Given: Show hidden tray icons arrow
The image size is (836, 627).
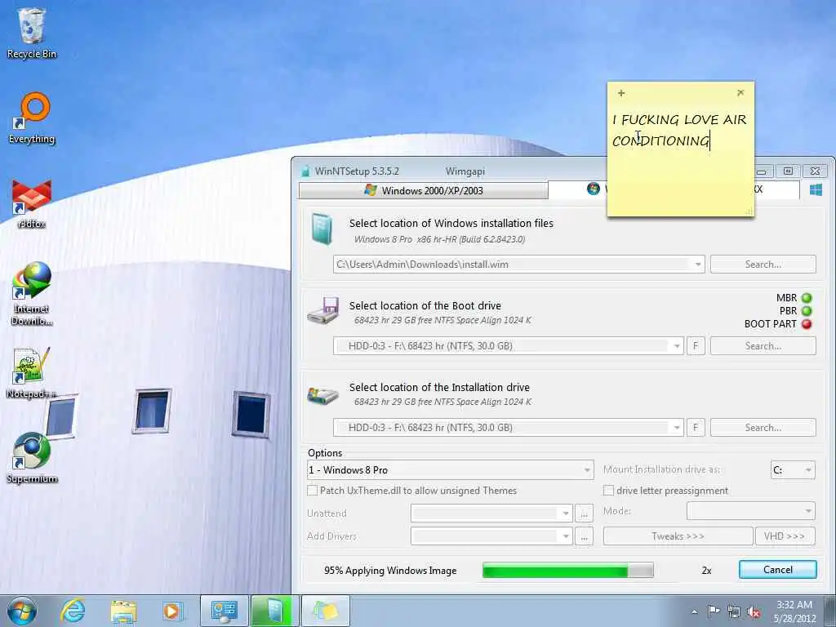Looking at the screenshot, I should [x=694, y=612].
